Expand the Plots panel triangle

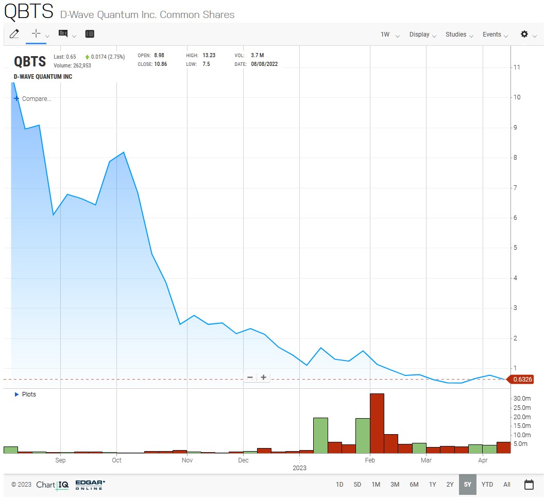pyautogui.click(x=16, y=394)
